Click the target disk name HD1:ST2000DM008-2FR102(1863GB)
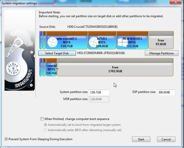Viewport: 184px width, 148px height. [101, 53]
